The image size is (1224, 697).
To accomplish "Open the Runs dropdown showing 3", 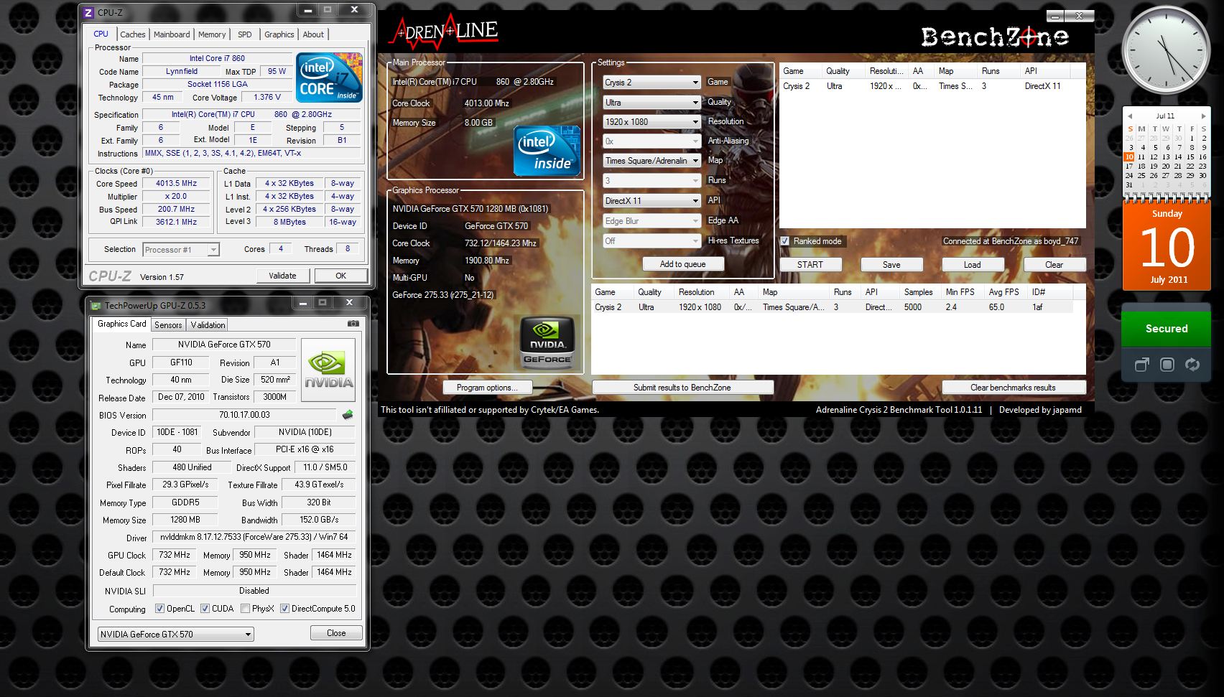I will coord(652,181).
